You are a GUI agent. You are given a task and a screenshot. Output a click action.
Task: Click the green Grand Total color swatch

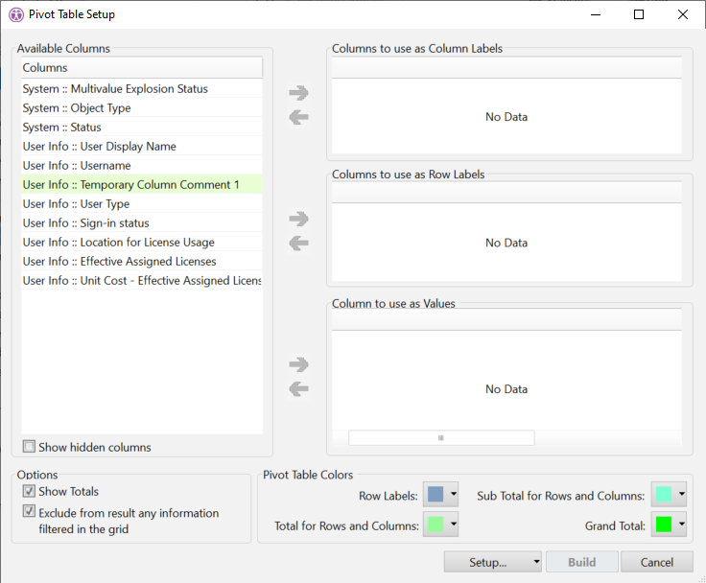click(x=663, y=525)
